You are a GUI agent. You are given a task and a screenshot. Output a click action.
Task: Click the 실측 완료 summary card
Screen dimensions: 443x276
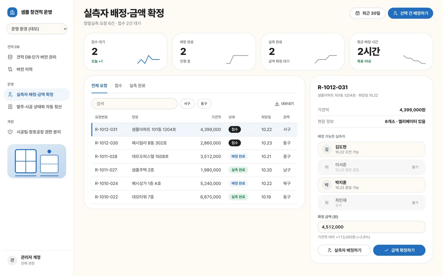click(x=303, y=52)
